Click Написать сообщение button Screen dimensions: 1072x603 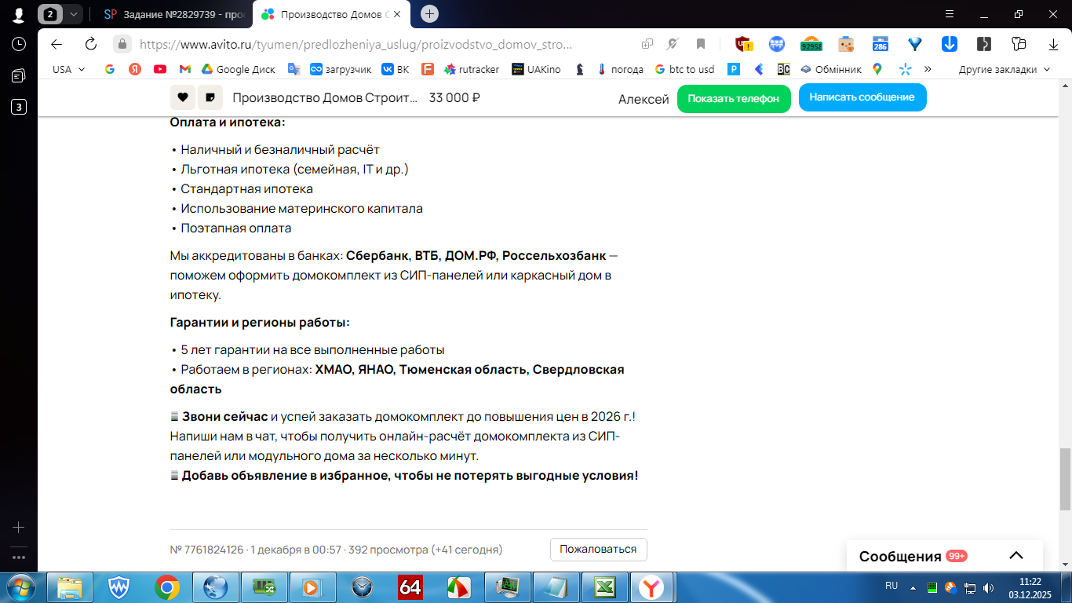tap(862, 97)
